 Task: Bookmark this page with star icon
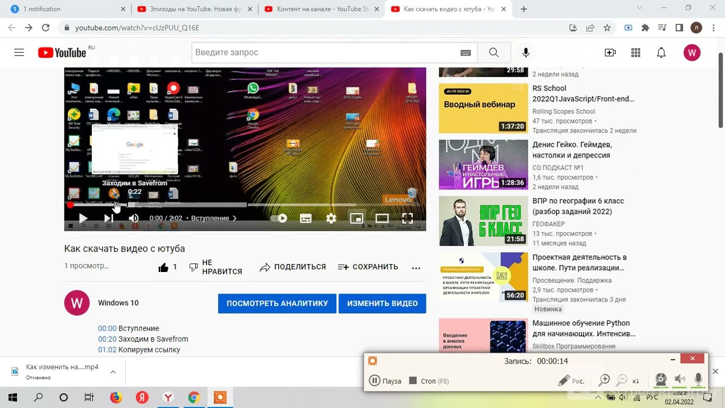(607, 27)
